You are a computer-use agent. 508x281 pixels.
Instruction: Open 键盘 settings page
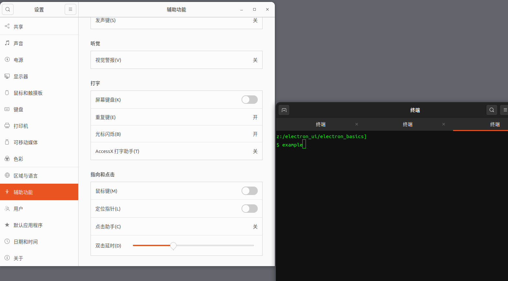click(x=39, y=109)
